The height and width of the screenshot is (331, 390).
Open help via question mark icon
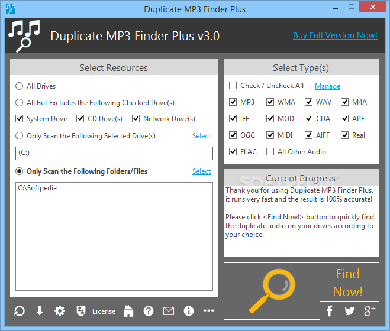(149, 311)
